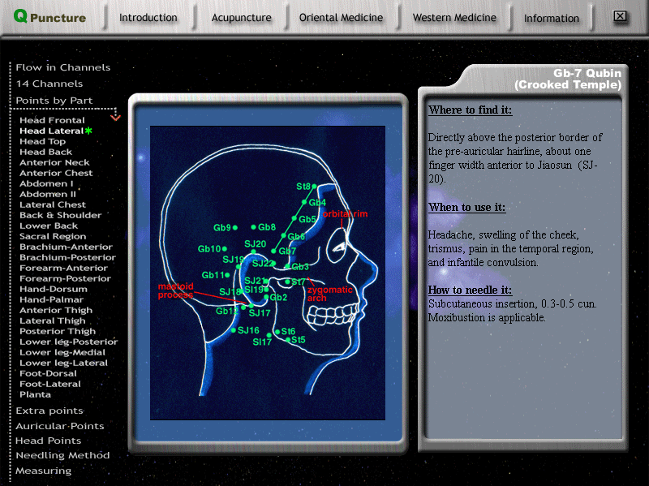Click the QPuncture logo
The height and width of the screenshot is (486, 649).
pos(50,18)
